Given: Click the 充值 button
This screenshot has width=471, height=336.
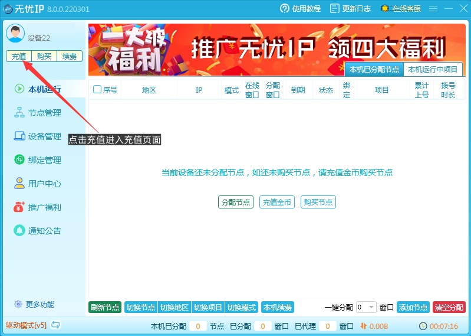Looking at the screenshot, I should point(19,56).
